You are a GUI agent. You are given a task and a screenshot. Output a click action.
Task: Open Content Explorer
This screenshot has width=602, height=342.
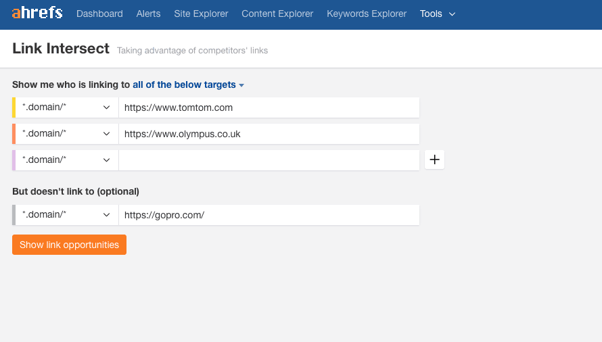277,14
